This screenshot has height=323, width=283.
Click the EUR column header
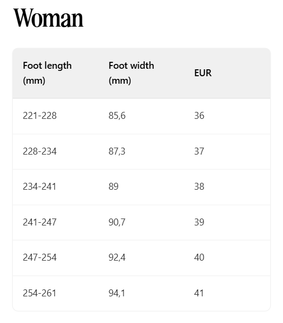pos(203,73)
